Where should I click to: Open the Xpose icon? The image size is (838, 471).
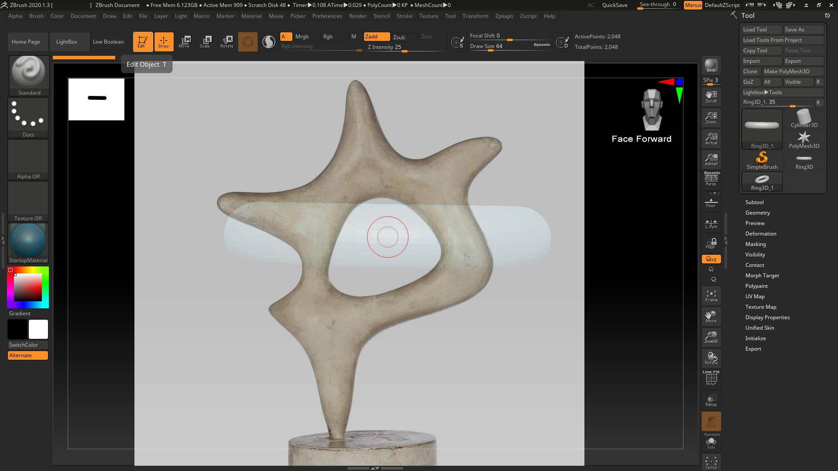coord(711,462)
